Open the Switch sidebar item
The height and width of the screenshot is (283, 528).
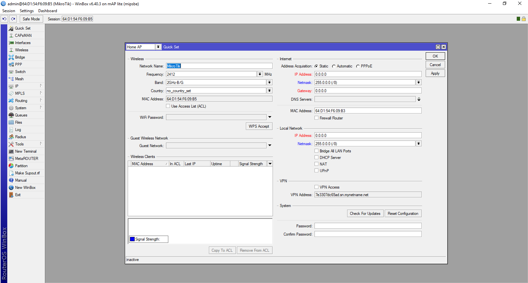pyautogui.click(x=26, y=72)
